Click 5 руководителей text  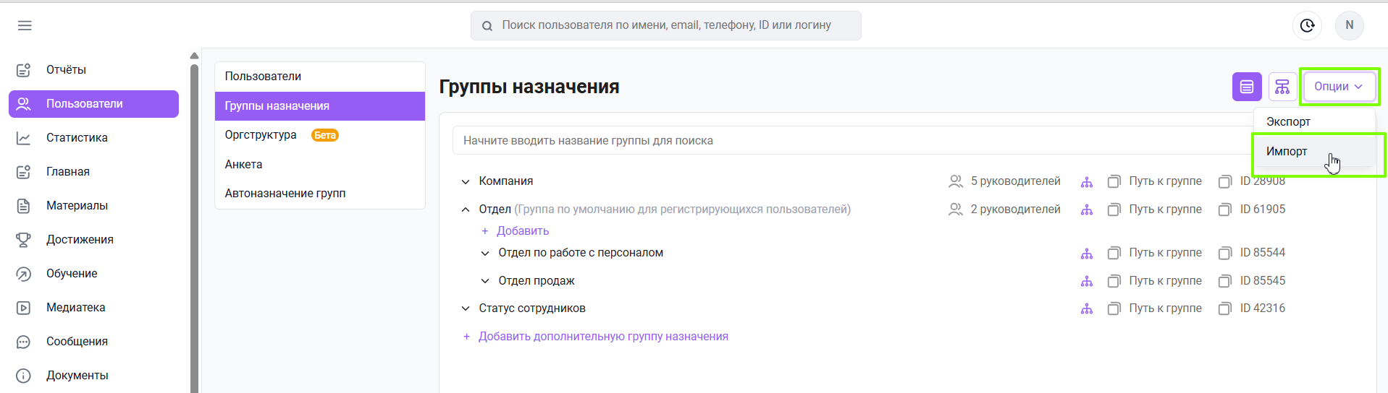pos(1015,181)
